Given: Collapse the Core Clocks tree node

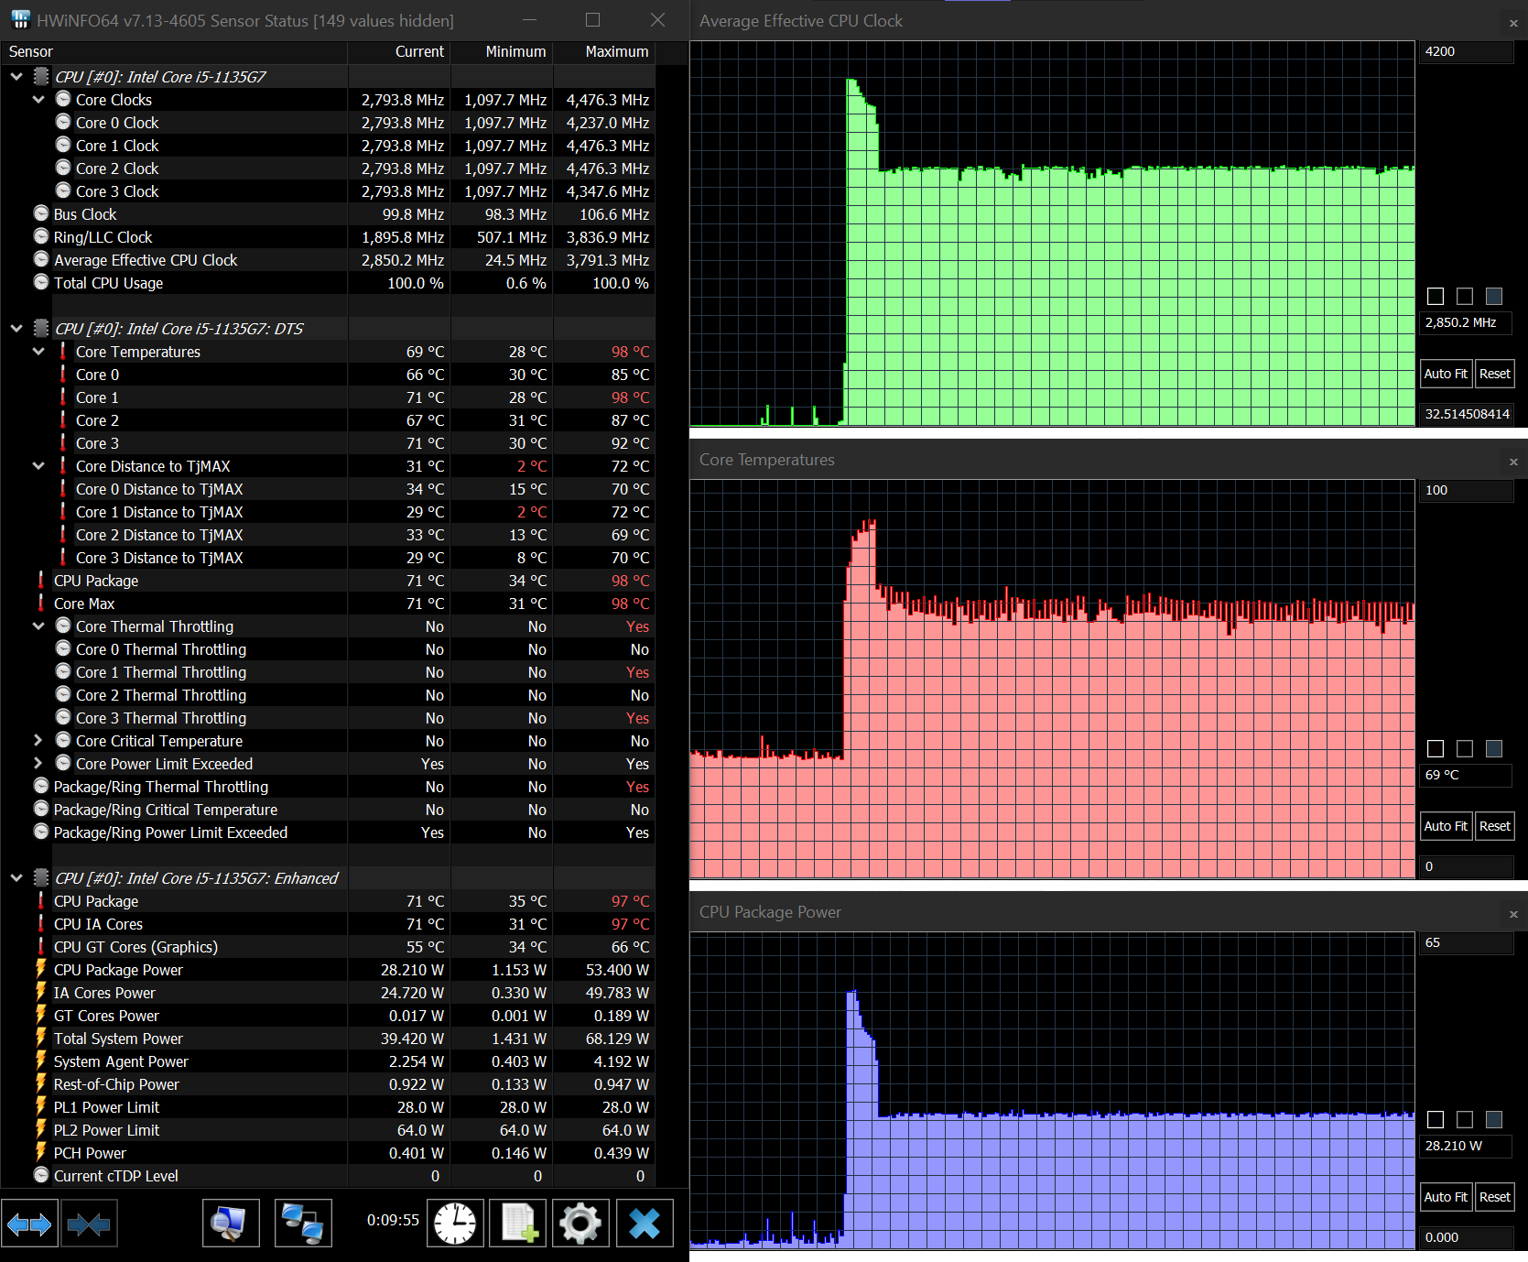Looking at the screenshot, I should click(x=38, y=100).
